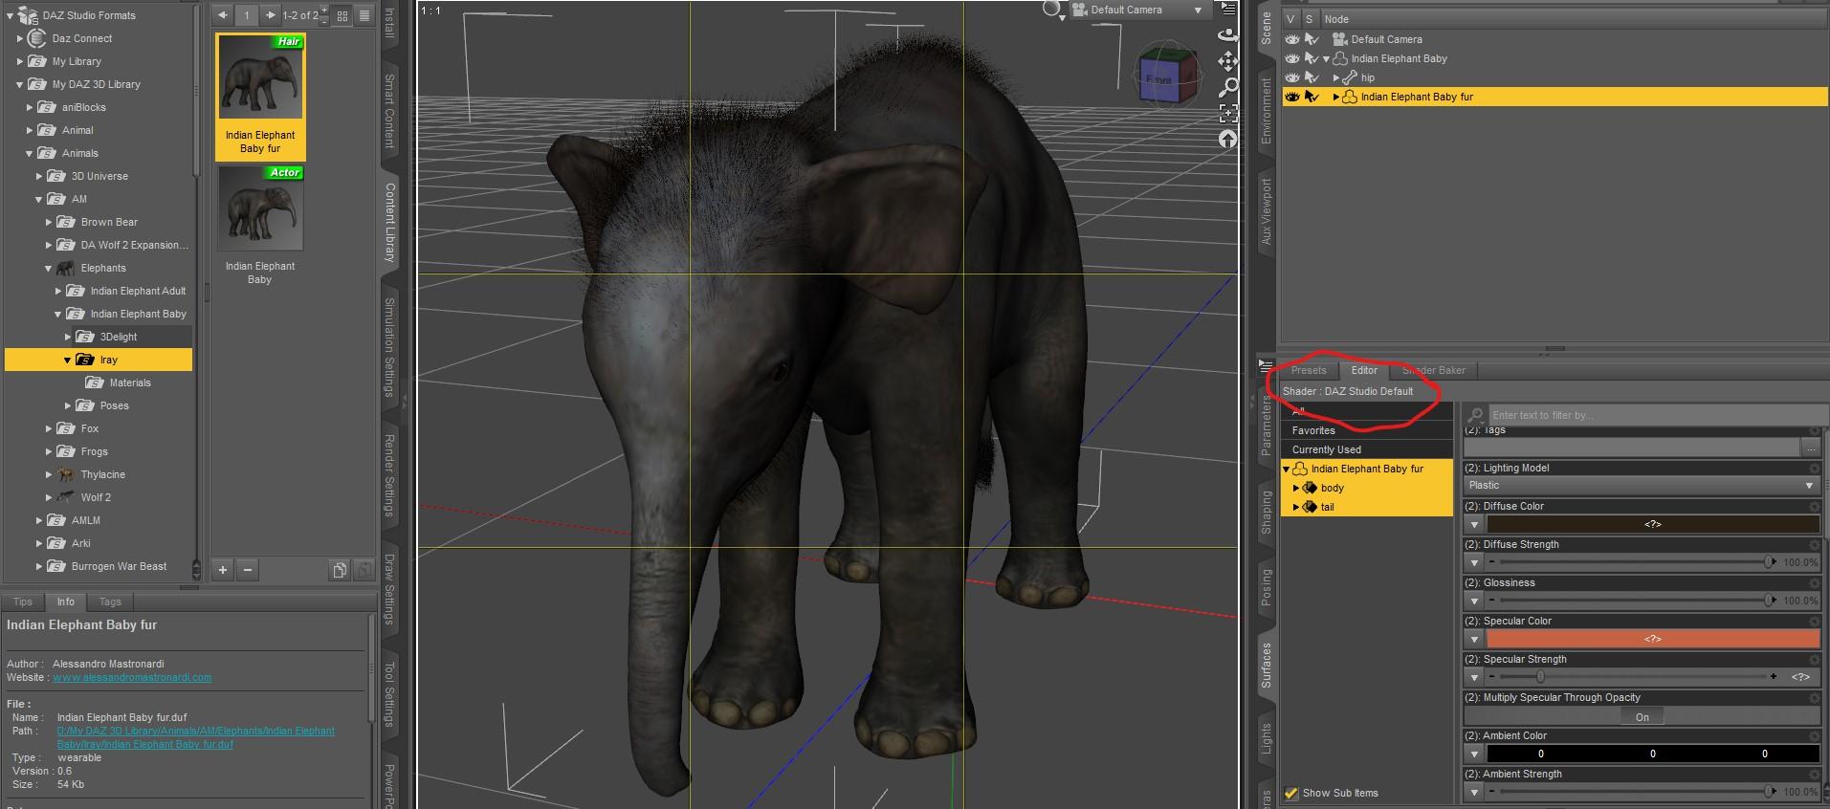Image resolution: width=1830 pixels, height=809 pixels.
Task: Open the Smart Content side tab
Action: coord(389,111)
